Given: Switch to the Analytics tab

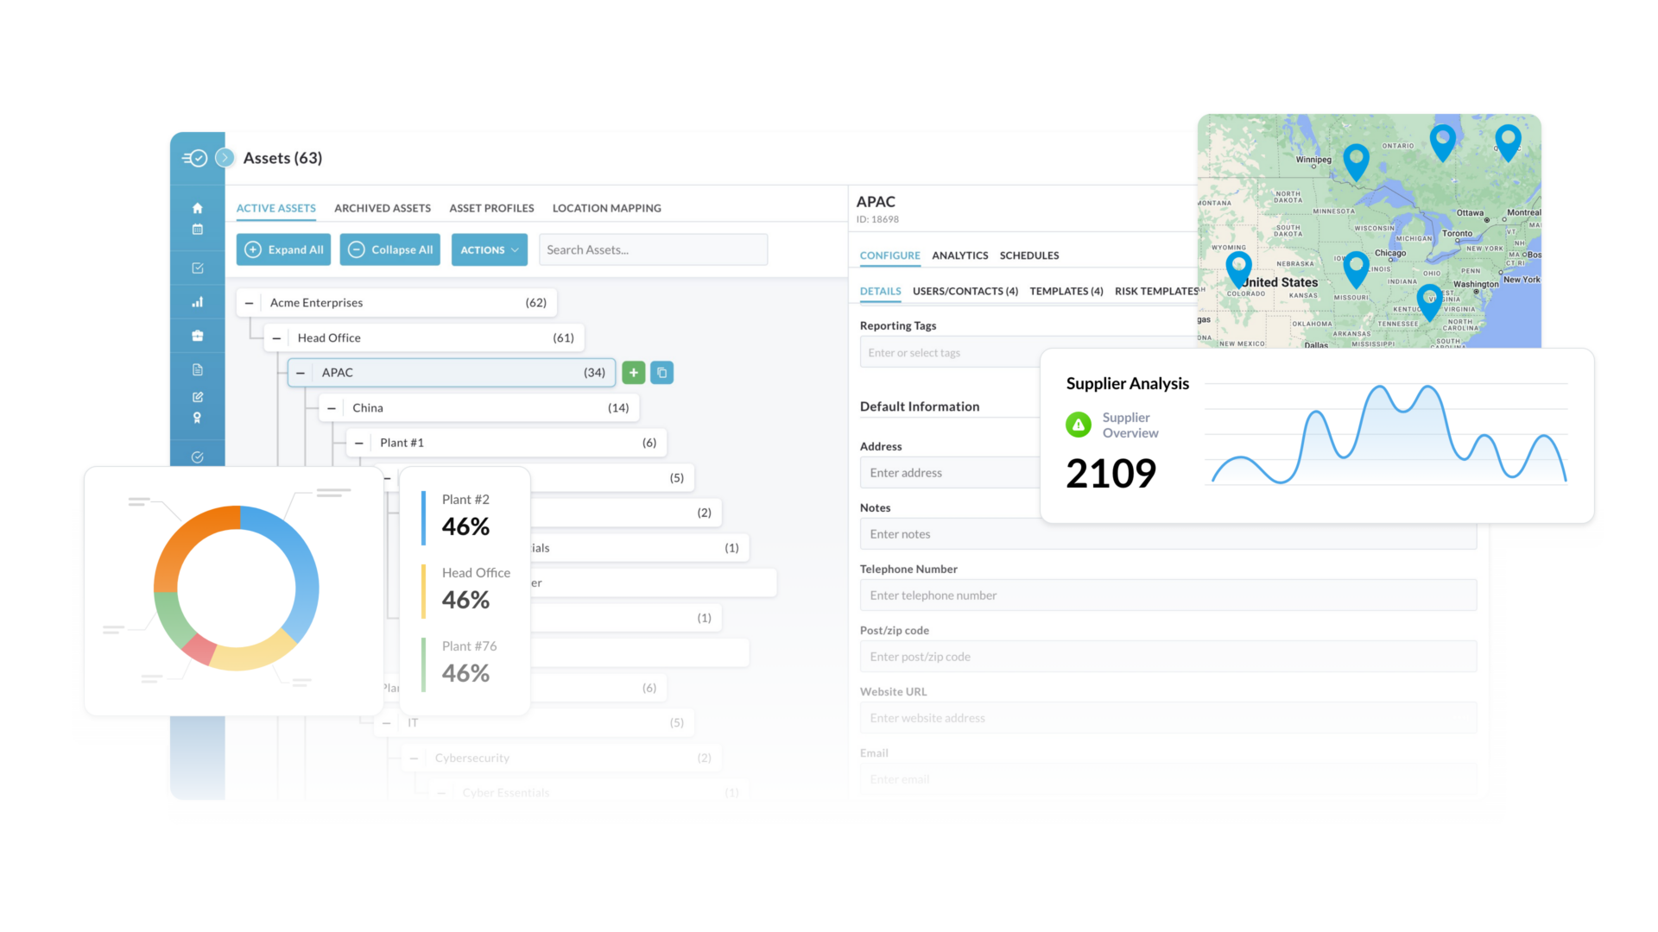Looking at the screenshot, I should pos(959,255).
